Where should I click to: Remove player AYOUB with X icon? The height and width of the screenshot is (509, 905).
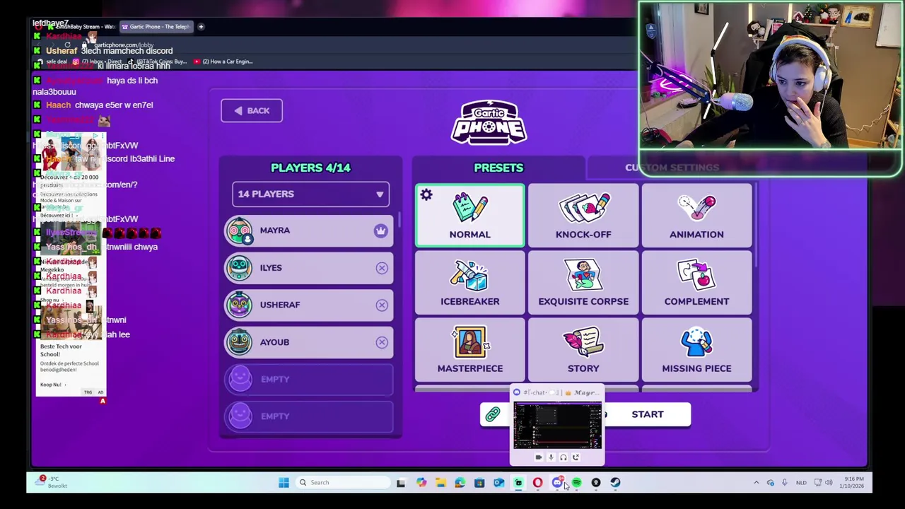(382, 342)
